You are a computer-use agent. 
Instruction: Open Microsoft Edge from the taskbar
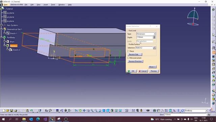click(38, 119)
